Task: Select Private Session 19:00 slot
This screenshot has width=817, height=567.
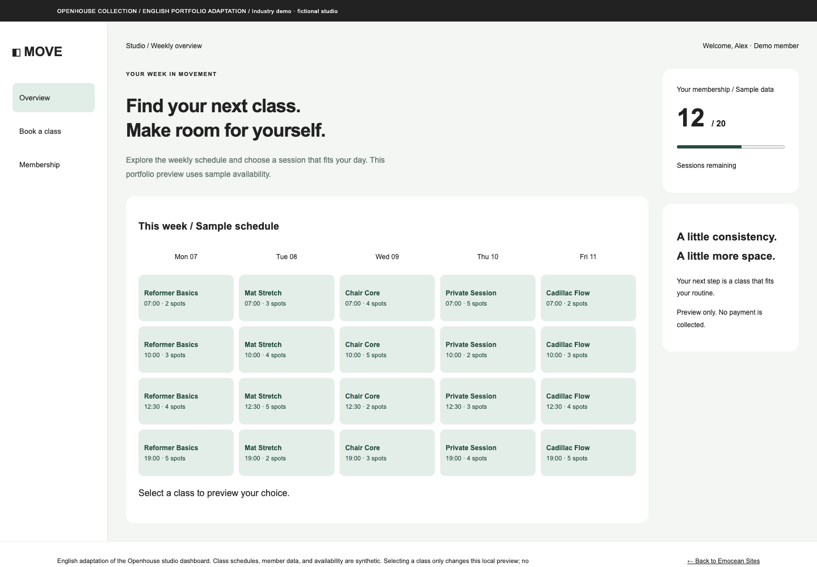Action: [x=488, y=453]
